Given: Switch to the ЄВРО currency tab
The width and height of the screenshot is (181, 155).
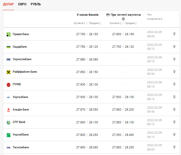Looking at the screenshot, I should [22, 4].
